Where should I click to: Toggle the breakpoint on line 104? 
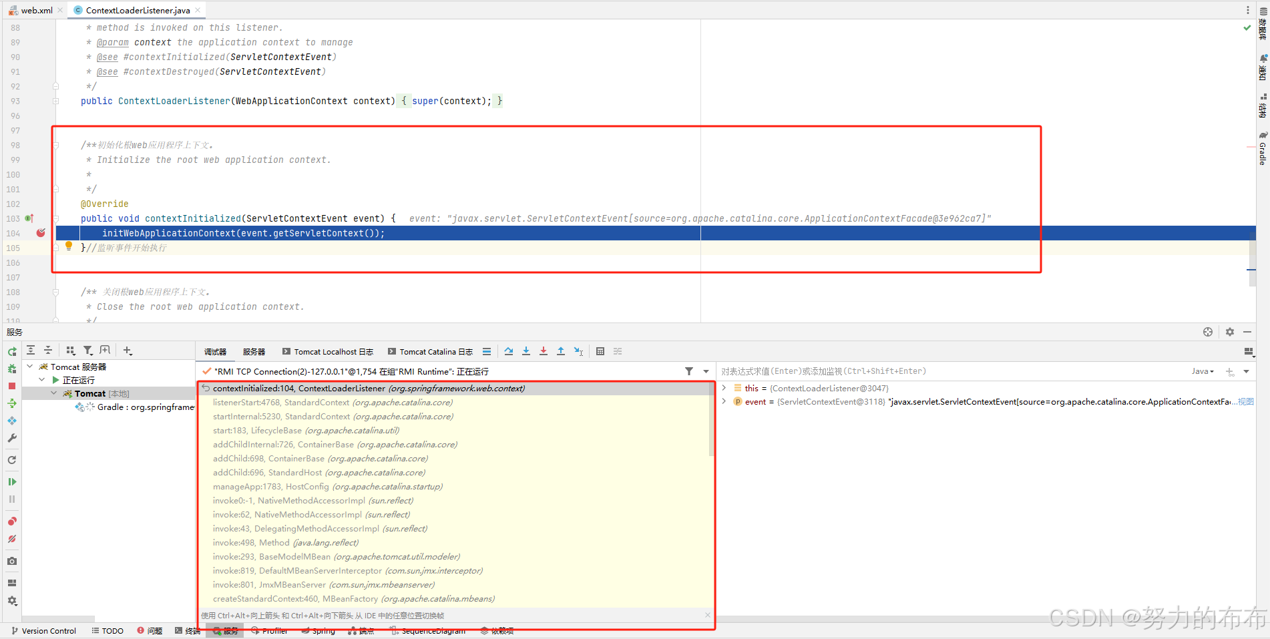(x=41, y=232)
